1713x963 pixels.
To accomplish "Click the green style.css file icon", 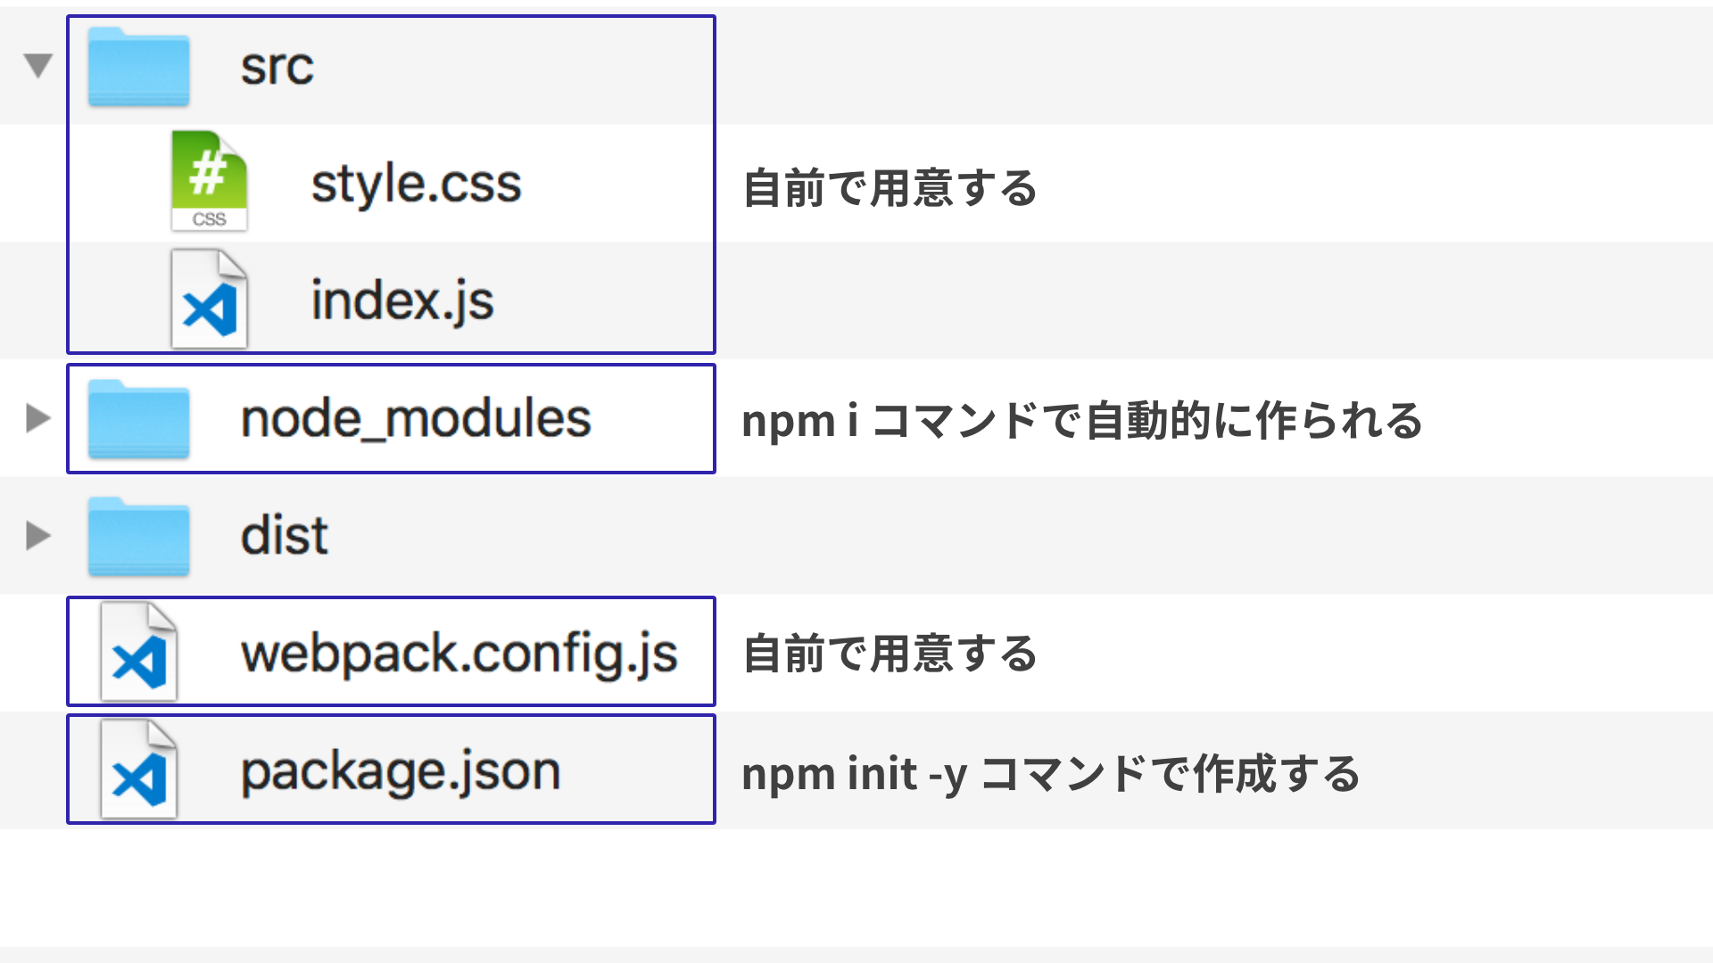I will 209,181.
